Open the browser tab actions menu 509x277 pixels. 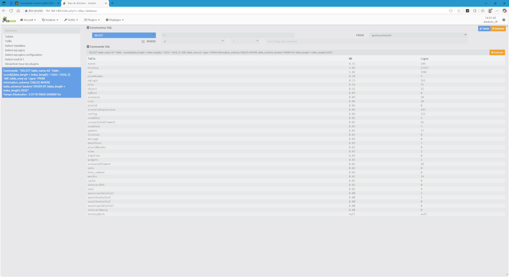click(x=4, y=3)
